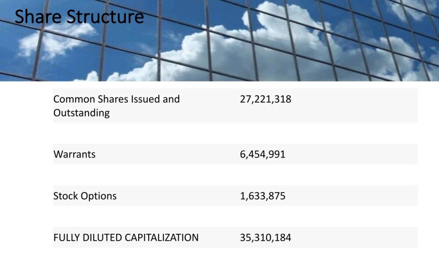Click the 1,633,875 stock options figure

tap(262, 196)
